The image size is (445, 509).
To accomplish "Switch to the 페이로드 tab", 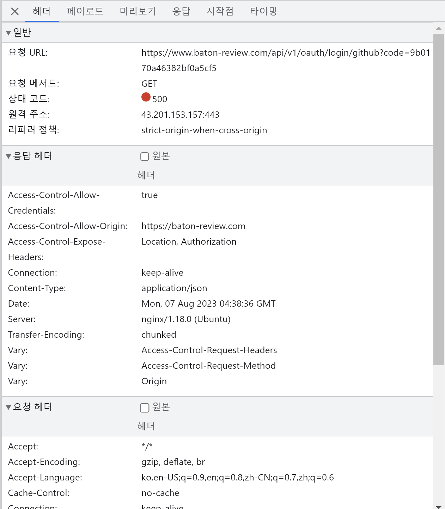I will click(x=85, y=11).
